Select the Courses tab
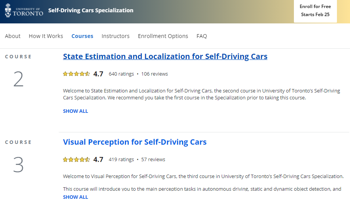The height and width of the screenshot is (203, 350). pyautogui.click(x=82, y=36)
